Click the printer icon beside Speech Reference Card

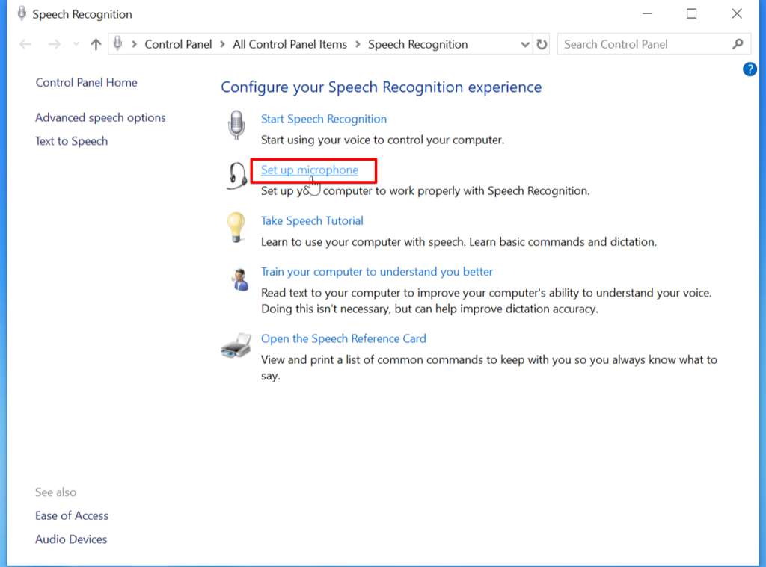coord(236,346)
